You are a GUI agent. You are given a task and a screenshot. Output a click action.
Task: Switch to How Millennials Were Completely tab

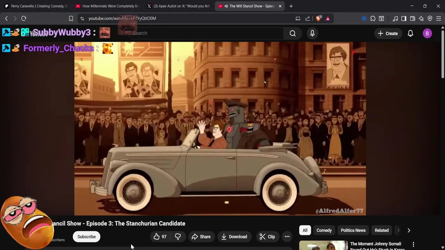(x=107, y=6)
